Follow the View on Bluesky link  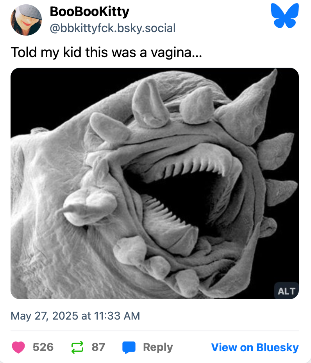coord(255,347)
